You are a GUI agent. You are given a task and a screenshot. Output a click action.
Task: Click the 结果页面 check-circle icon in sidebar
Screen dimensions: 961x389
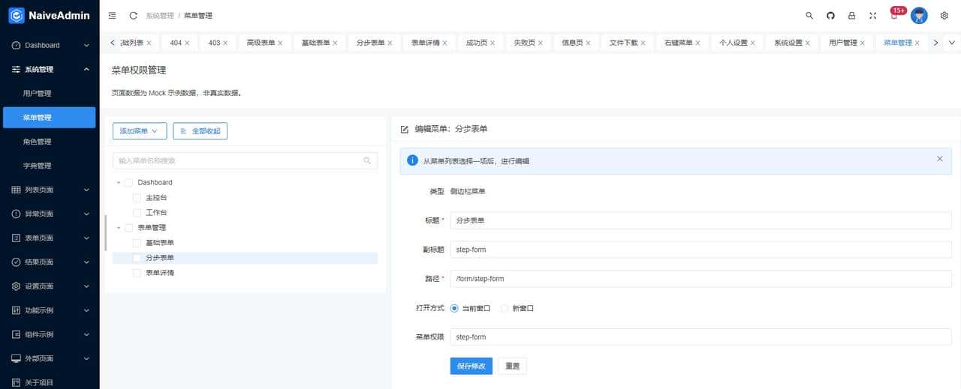click(x=17, y=262)
